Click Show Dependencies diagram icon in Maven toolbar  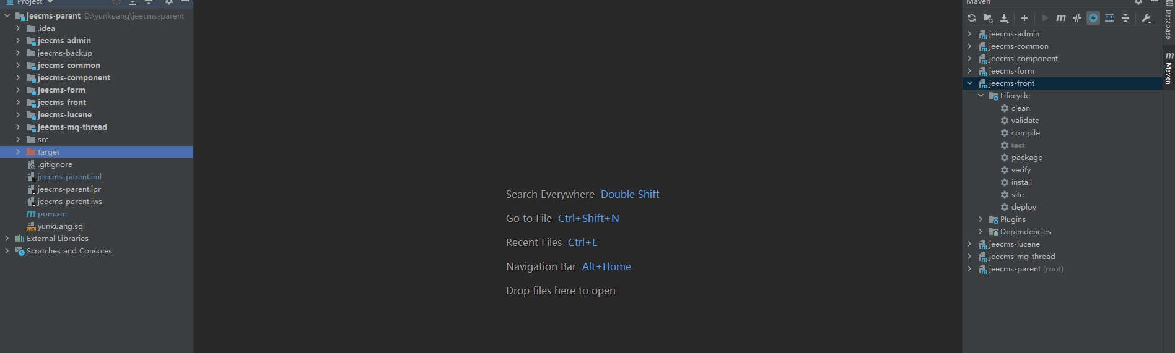pos(1109,19)
